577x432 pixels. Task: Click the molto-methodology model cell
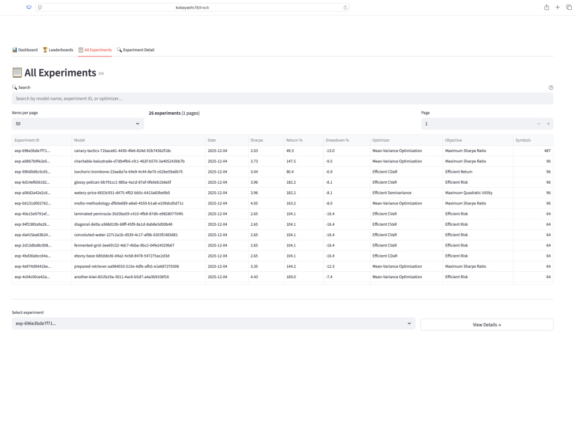coord(138,203)
